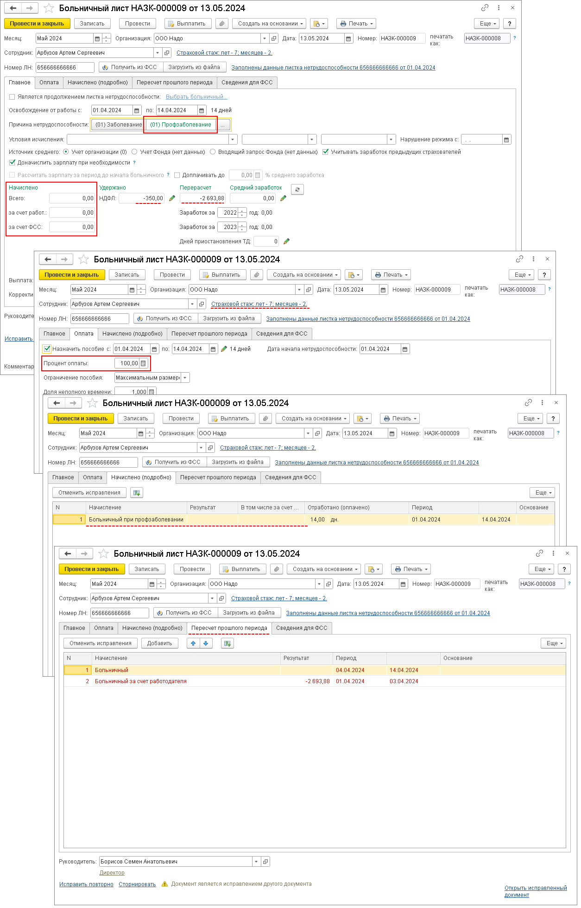Select the Входящий запрос Фонда radio button
The image size is (581, 908).
[x=213, y=152]
